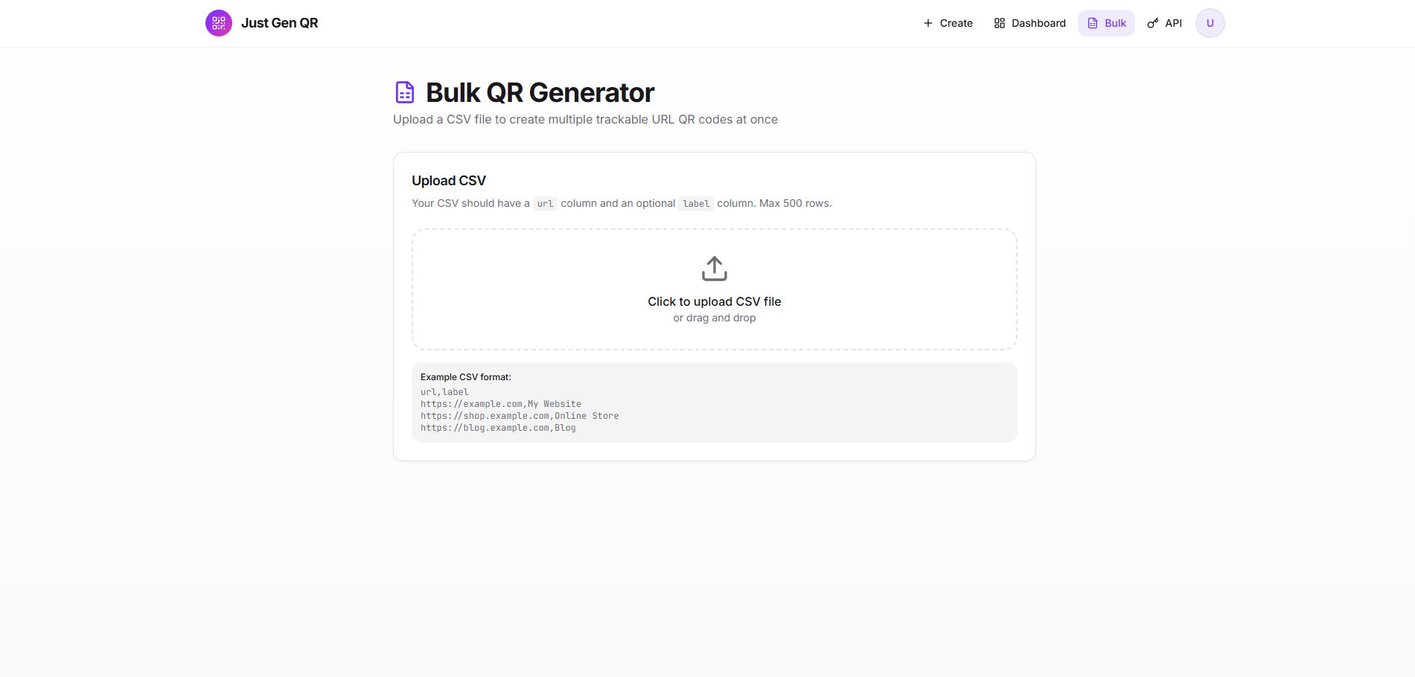
Task: Click the label code badge in the instructions
Action: (x=695, y=203)
